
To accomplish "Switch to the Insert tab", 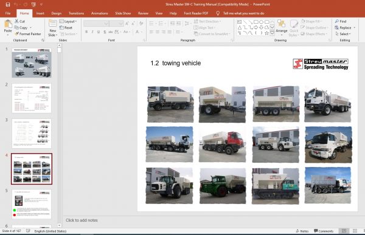I will pyautogui.click(x=40, y=13).
